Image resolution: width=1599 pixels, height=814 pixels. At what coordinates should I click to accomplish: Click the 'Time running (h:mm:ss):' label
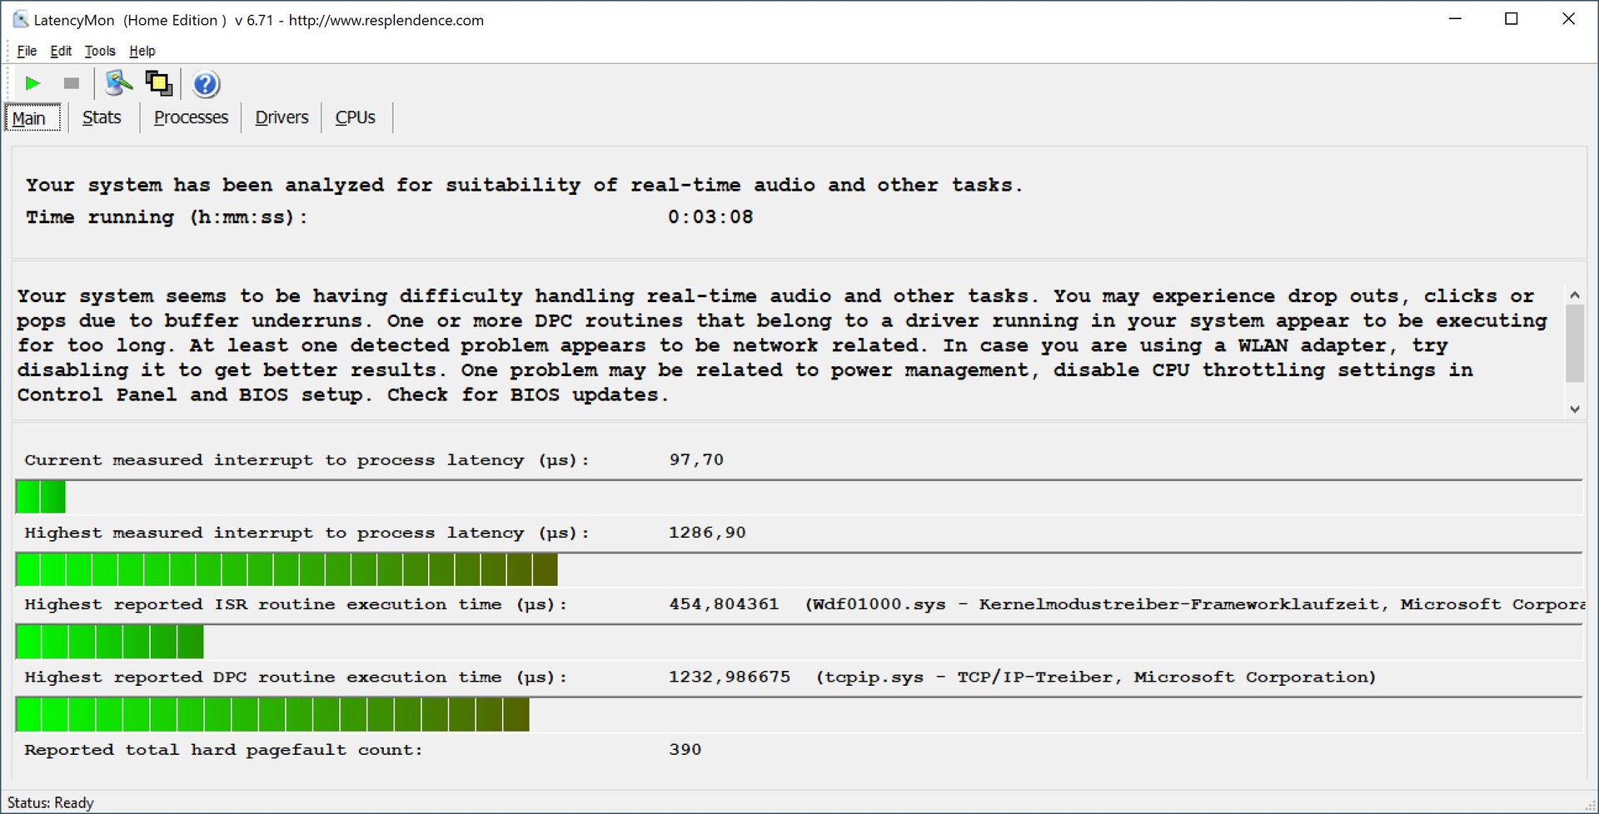click(x=167, y=217)
